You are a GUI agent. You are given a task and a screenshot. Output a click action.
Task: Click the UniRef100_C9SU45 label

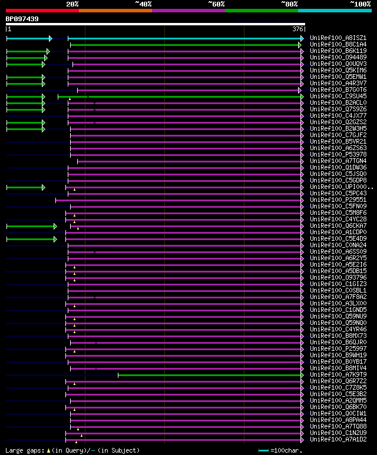(338, 96)
